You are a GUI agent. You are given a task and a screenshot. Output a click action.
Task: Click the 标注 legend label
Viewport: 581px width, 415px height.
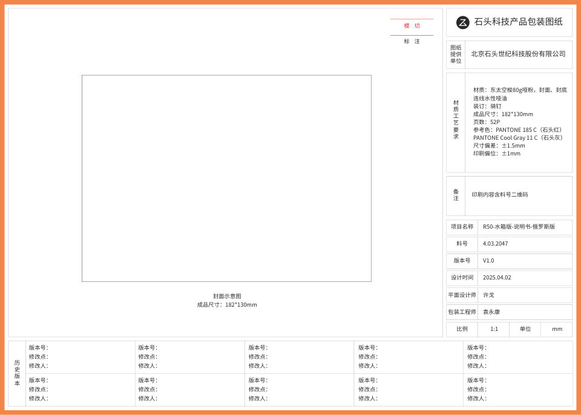point(412,41)
